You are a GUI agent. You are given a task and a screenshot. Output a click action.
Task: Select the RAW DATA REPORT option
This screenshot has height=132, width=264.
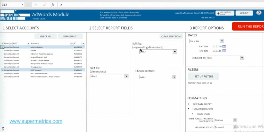[188, 104]
